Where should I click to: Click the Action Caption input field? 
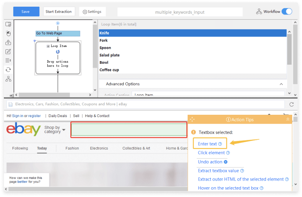[208, 94]
